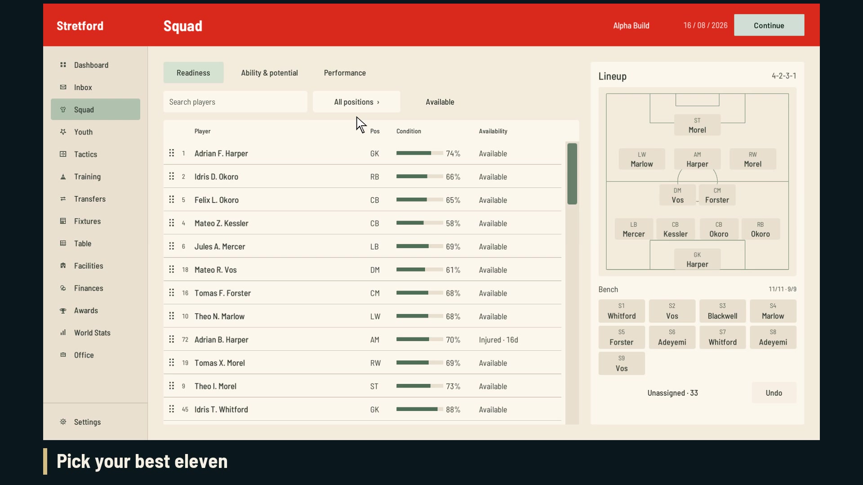Click the player list scrollbar thumb

coord(572,174)
